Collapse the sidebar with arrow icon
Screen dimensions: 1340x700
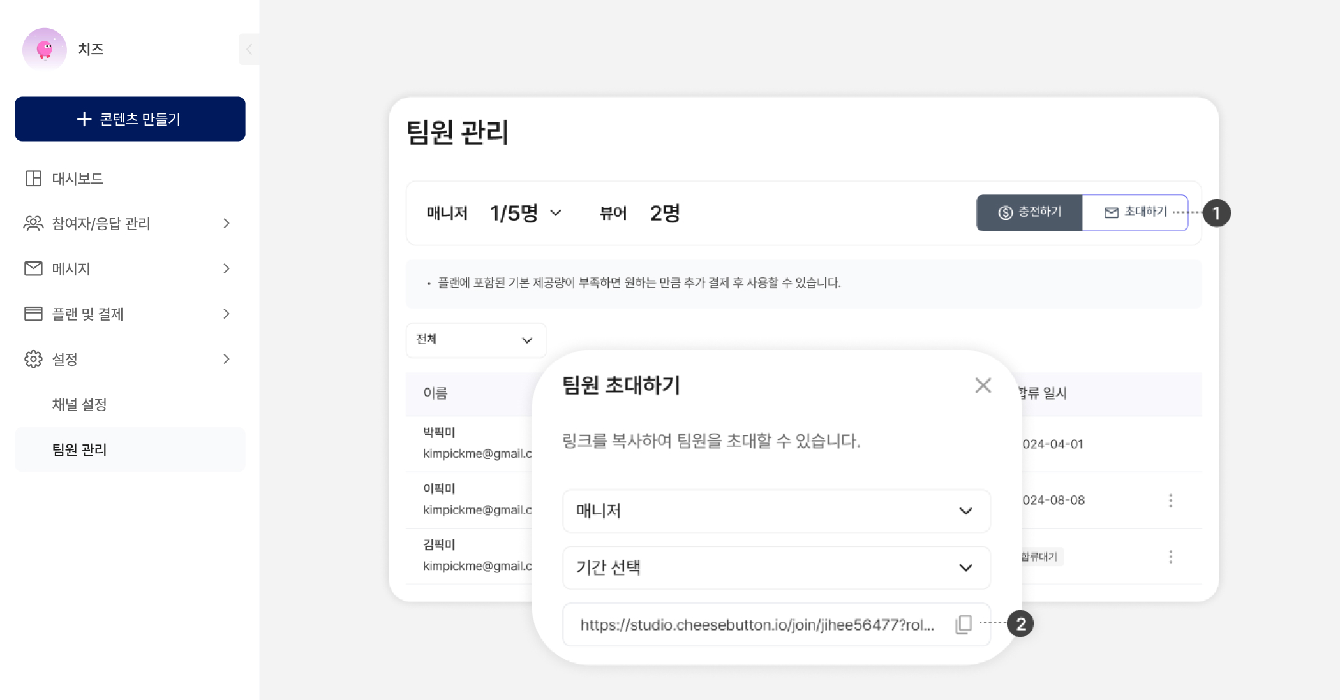click(249, 49)
